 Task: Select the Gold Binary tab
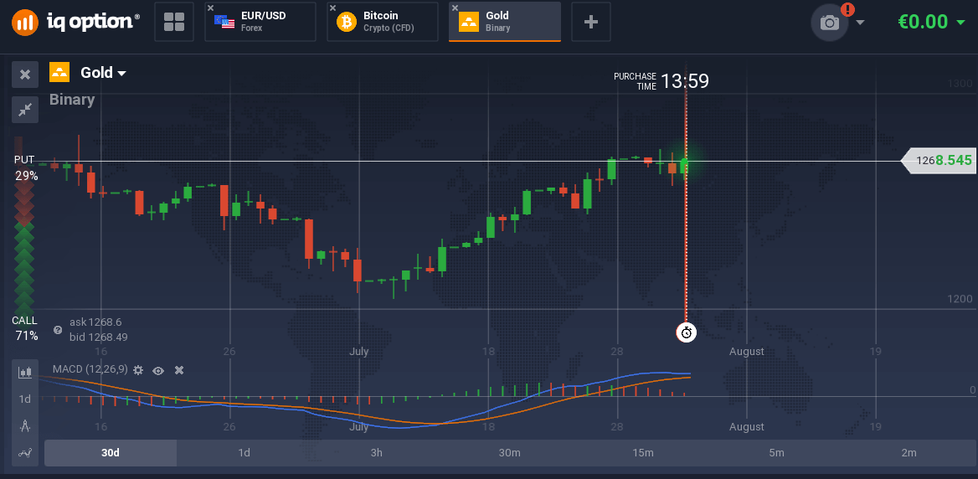(x=505, y=22)
